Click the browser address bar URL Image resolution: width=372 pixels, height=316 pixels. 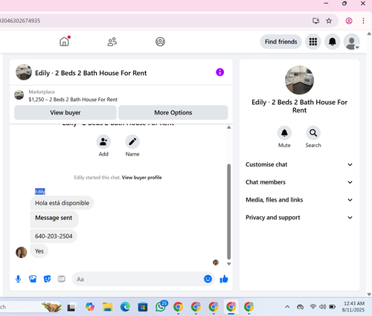point(20,21)
